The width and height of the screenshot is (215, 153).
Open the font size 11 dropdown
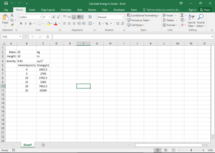coord(50,17)
